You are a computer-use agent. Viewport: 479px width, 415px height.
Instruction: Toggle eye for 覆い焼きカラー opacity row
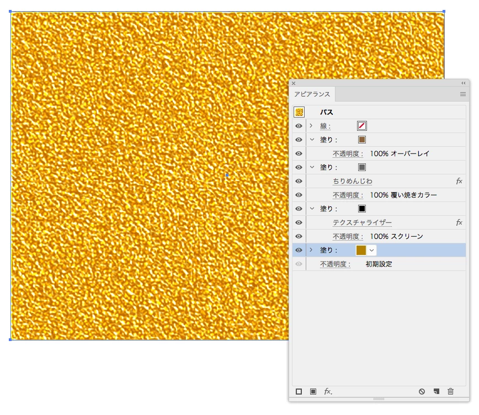click(299, 195)
